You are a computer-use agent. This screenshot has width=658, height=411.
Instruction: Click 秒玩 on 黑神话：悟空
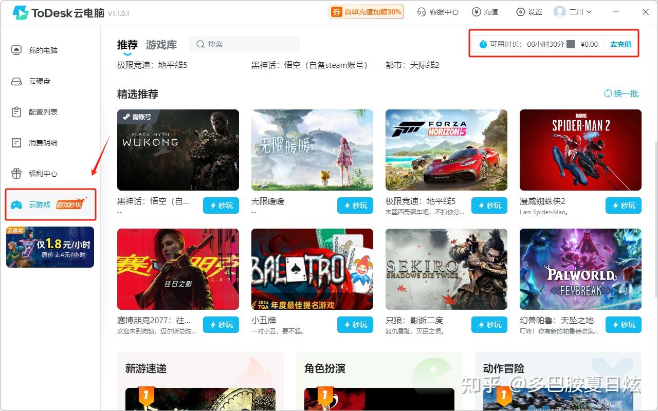[x=221, y=206]
